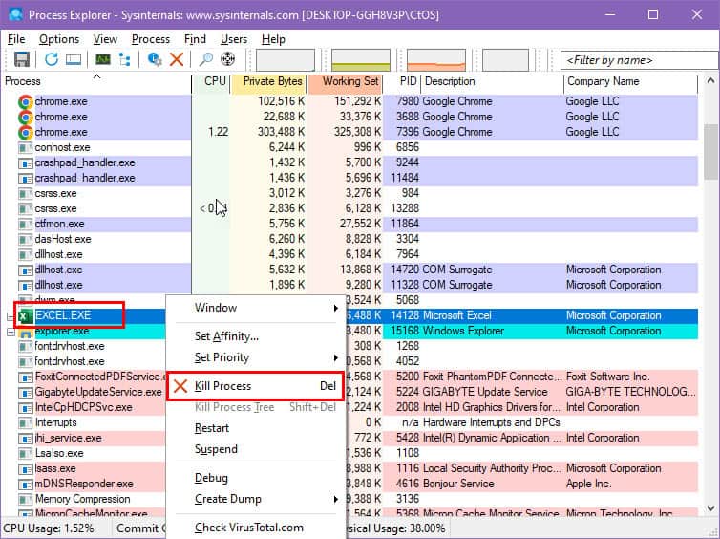Sort by the Description column header
This screenshot has height=539, width=720.
click(492, 82)
